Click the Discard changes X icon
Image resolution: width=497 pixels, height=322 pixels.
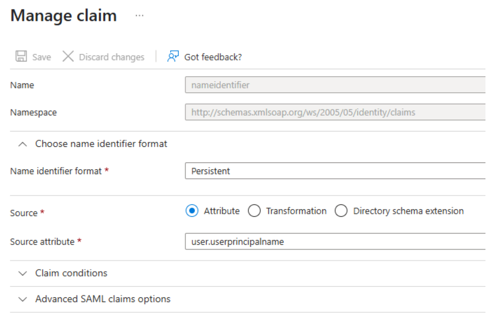(x=68, y=56)
